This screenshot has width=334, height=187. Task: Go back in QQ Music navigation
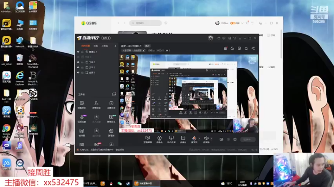119,23
